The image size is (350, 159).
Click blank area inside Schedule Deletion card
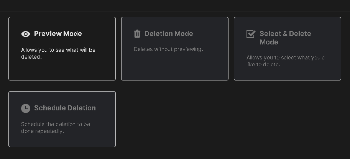click(x=62, y=141)
